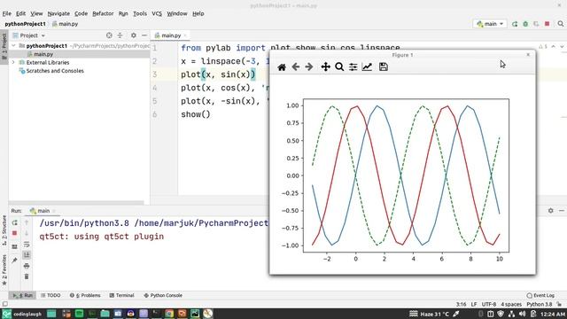
Task: Collapse the pythonProject1 tree node
Action: coord(14,46)
